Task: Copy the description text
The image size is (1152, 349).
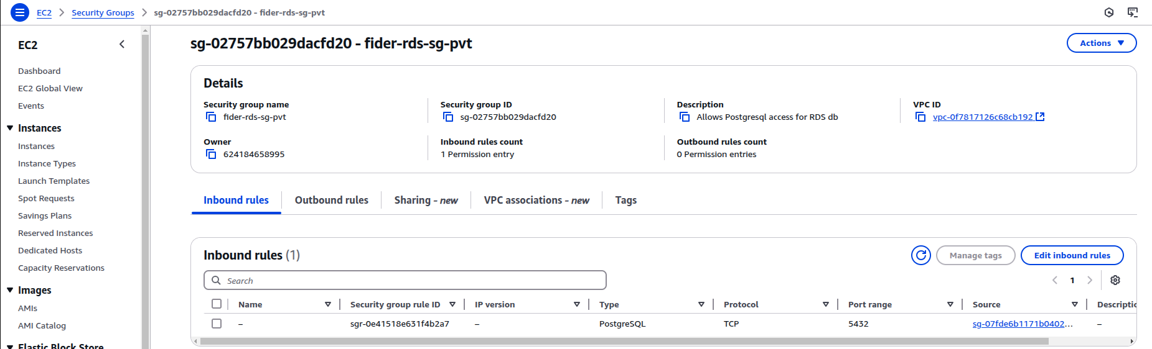Action: pyautogui.click(x=684, y=117)
